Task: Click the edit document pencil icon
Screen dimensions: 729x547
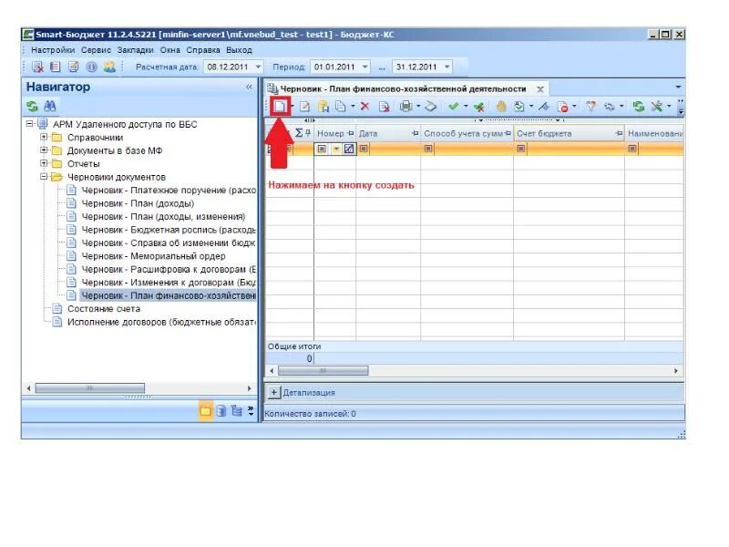Action: [304, 107]
